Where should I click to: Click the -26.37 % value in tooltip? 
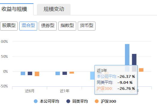click(126, 77)
